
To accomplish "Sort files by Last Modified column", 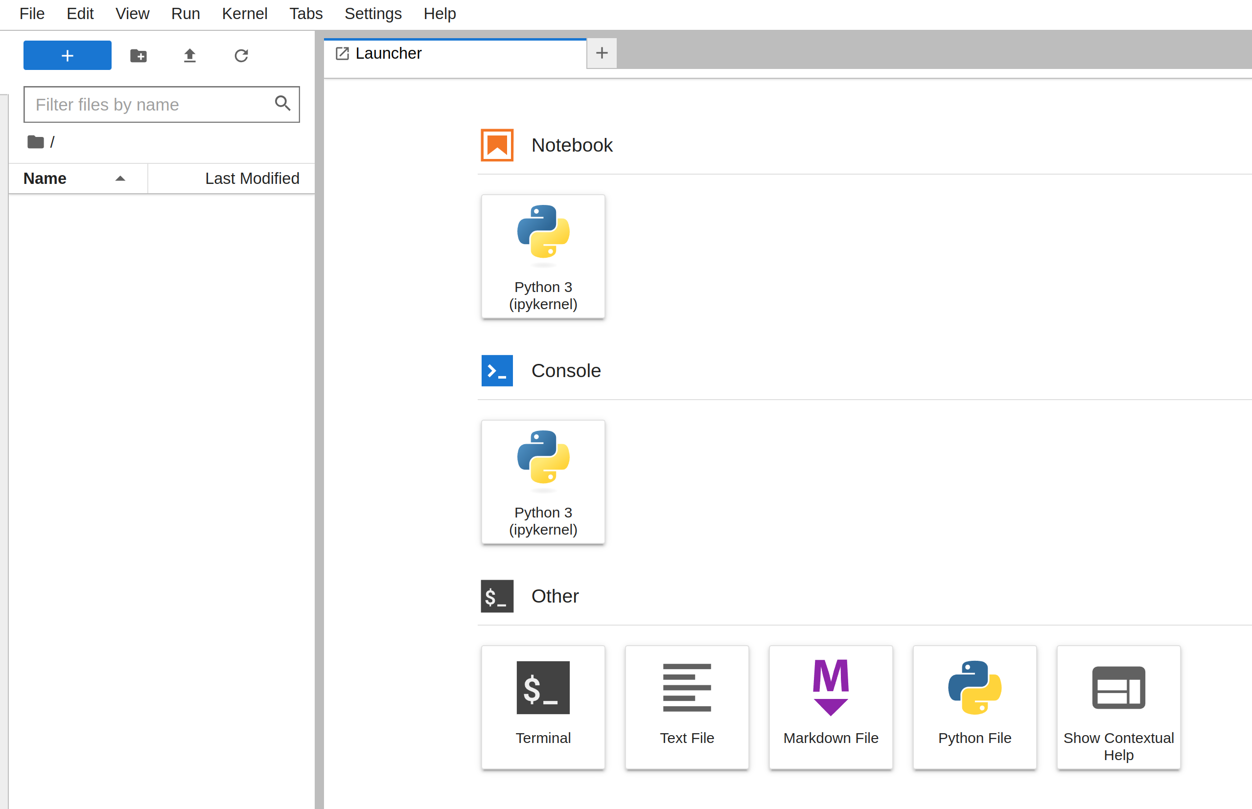I will pos(232,179).
